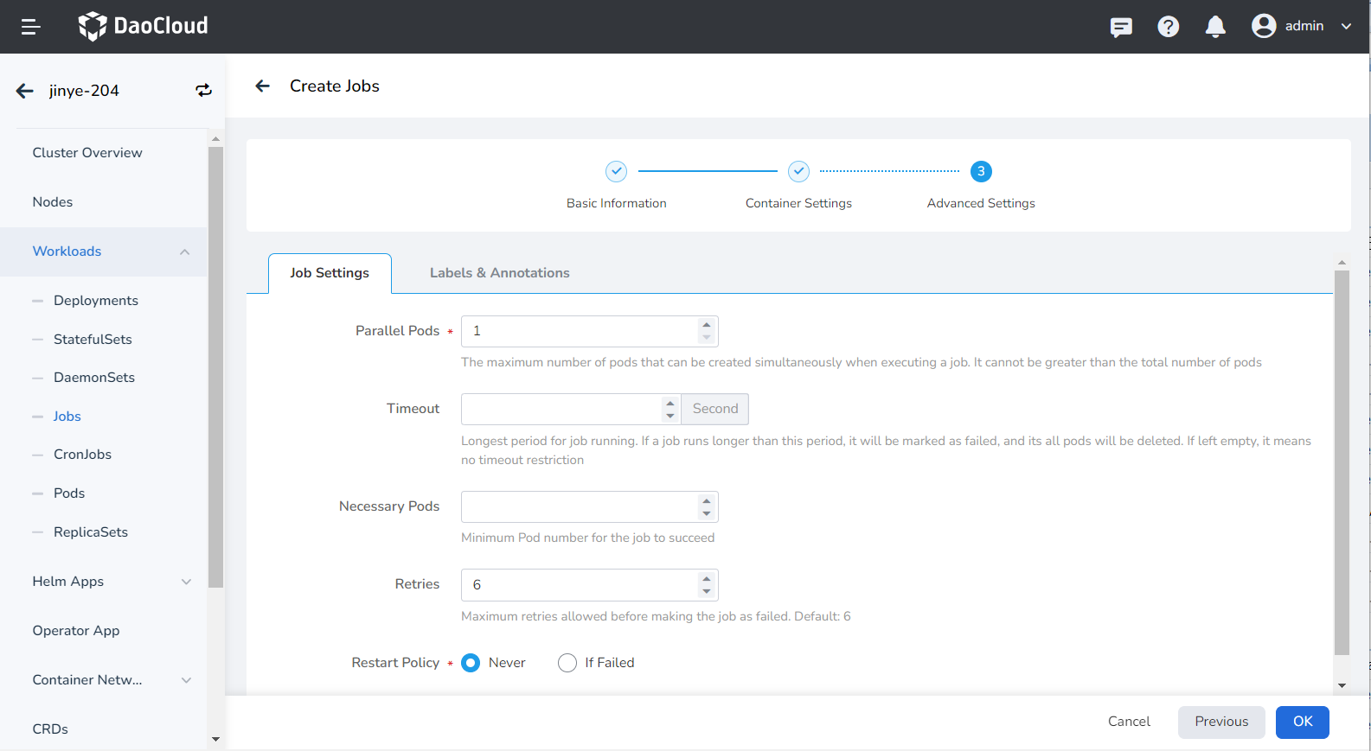Screen dimensions: 1371x751
Task: Click the admin user avatar icon
Action: click(x=1264, y=26)
